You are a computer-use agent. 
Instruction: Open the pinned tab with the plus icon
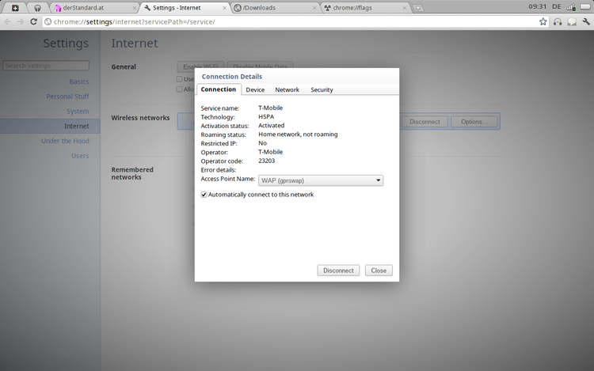click(14, 7)
